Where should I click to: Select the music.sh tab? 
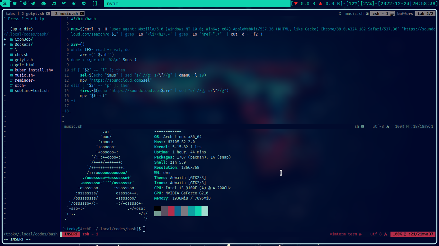[66, 14]
